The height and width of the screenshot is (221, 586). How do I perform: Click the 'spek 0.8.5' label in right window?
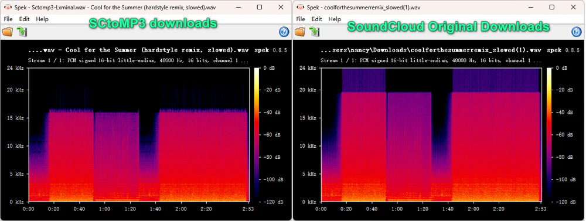point(563,50)
